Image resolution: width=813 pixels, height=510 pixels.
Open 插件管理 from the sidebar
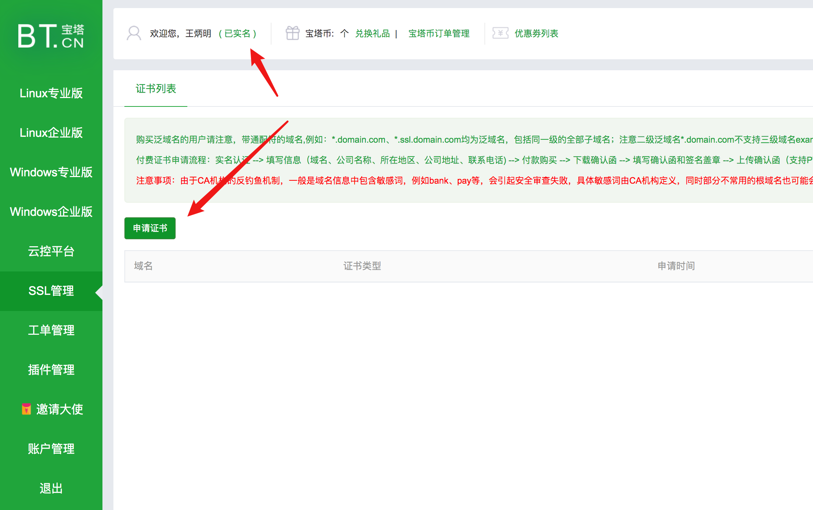(51, 370)
